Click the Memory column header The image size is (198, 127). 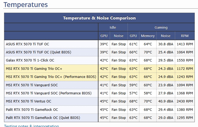click(148, 36)
